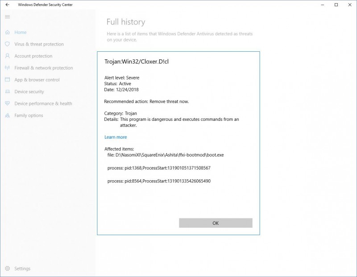Open Device performance & health section
Screen dimensions: 357x277
[43, 103]
